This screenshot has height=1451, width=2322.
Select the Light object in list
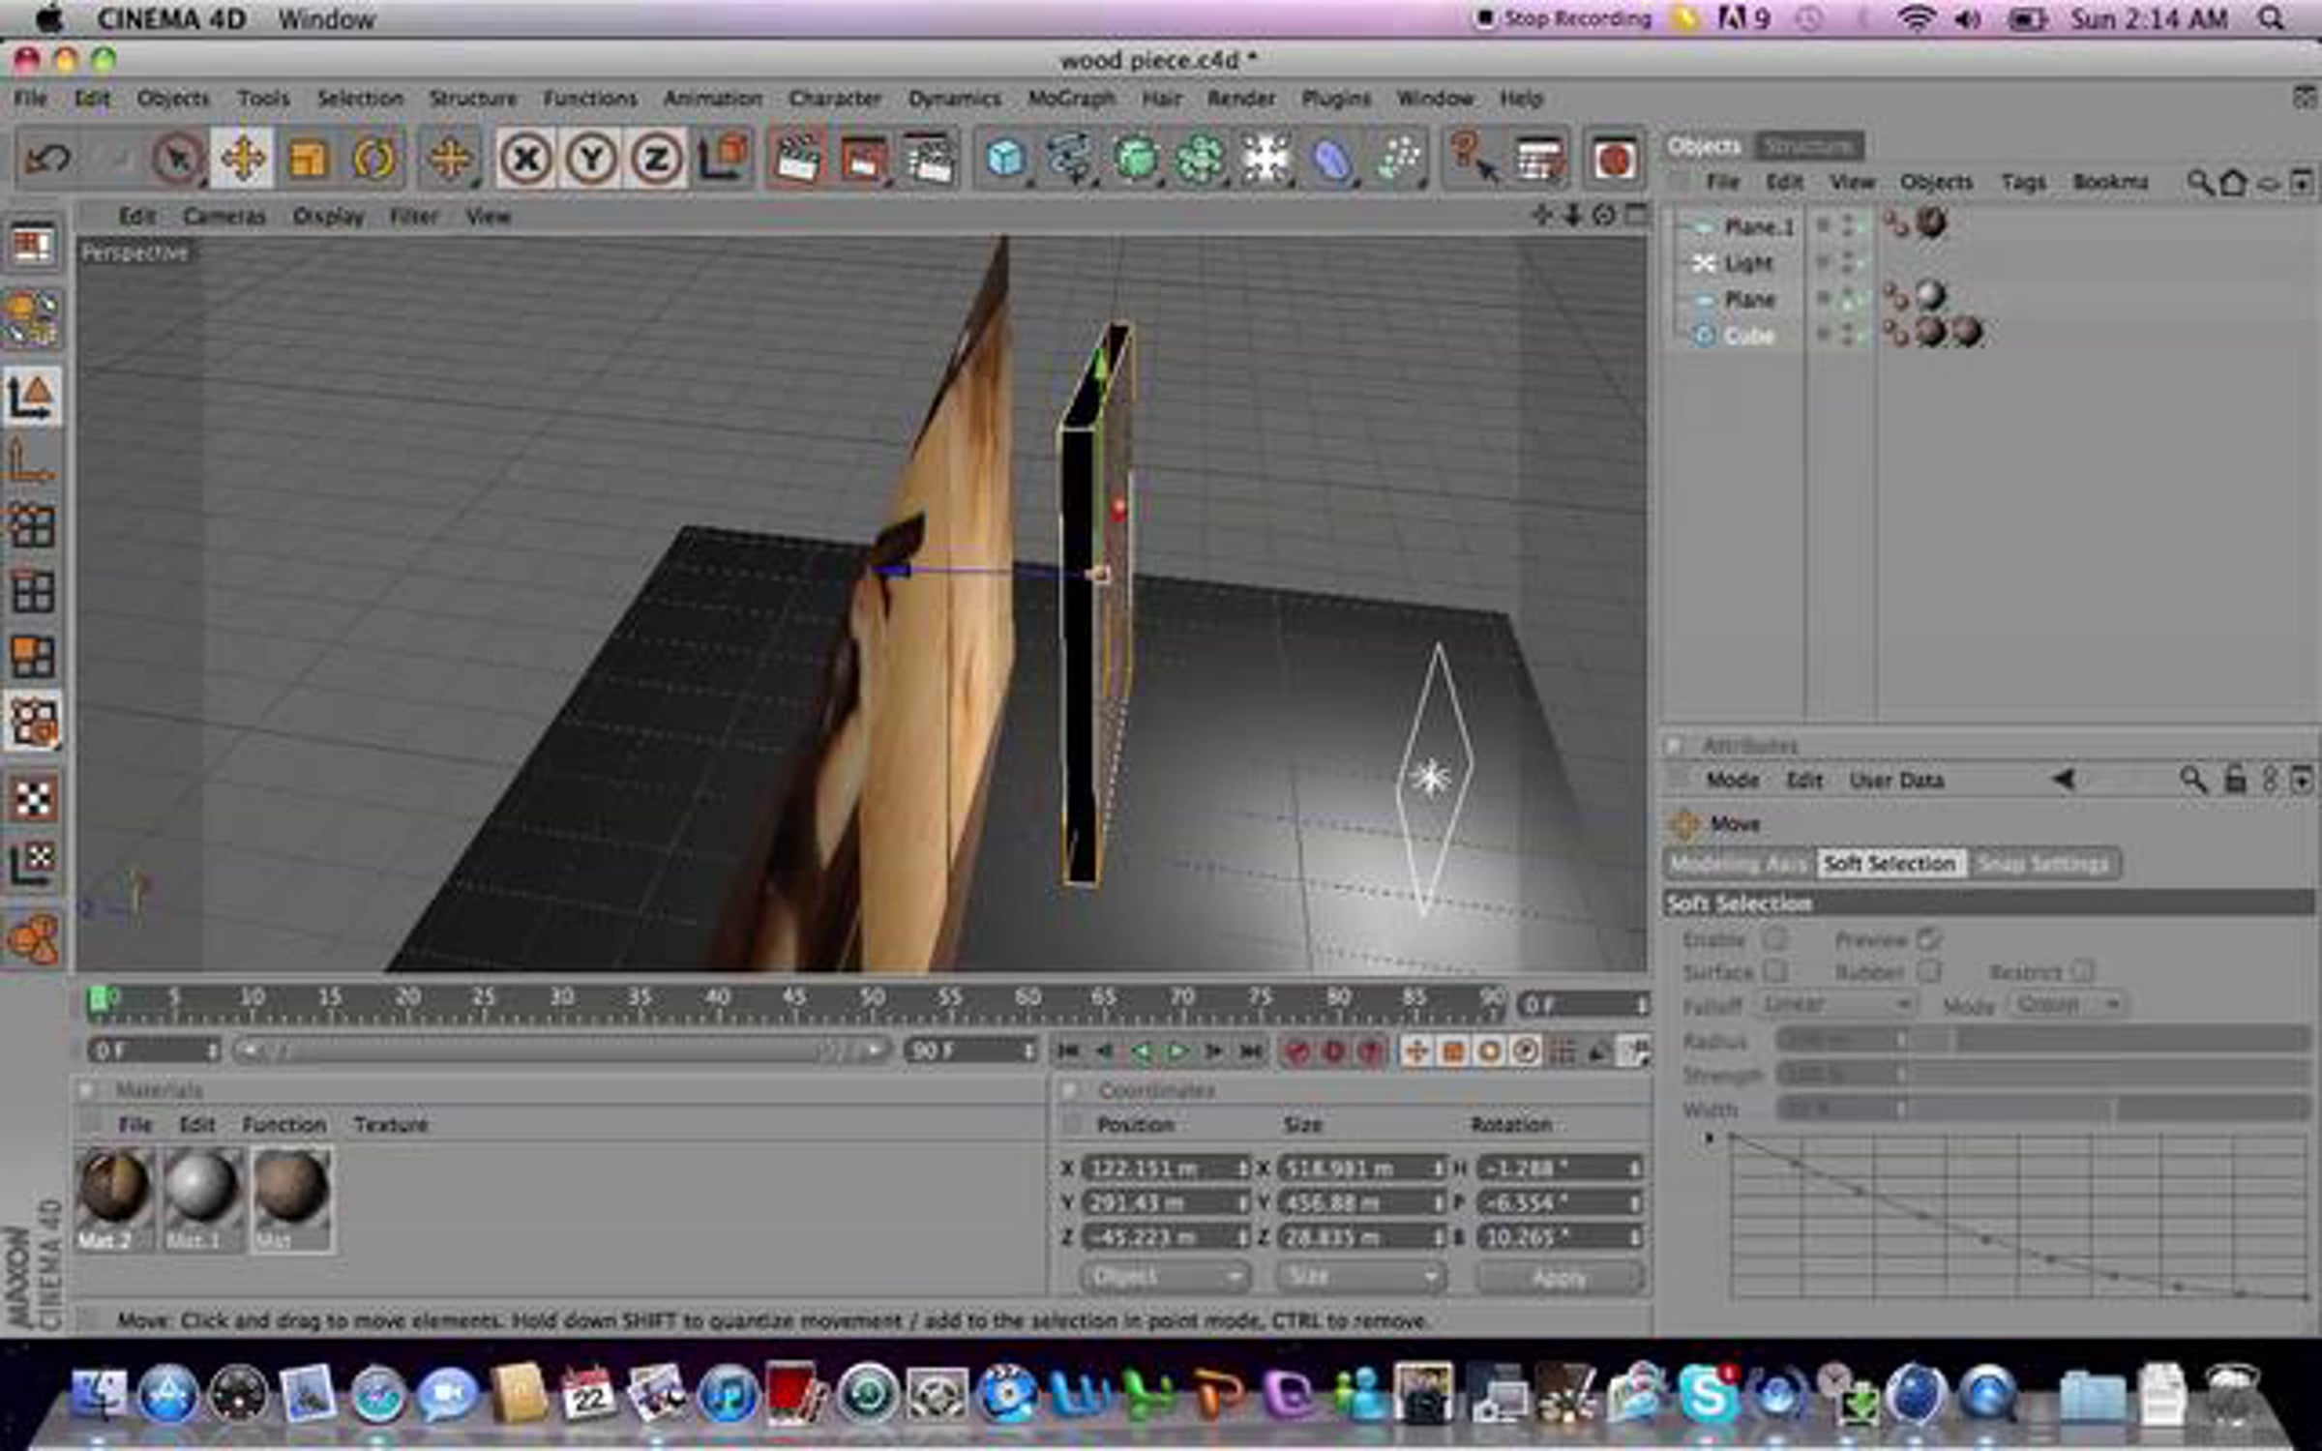(x=1747, y=263)
